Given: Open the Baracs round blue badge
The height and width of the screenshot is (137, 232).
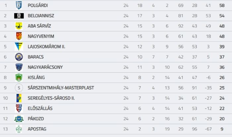Looking at the screenshot, I should [x=19, y=57].
